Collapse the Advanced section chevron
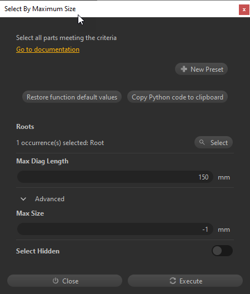This screenshot has width=250, height=294. [x=23, y=199]
